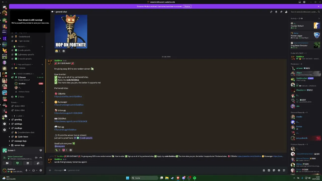Viewport: 322px width, 181px height.
Task: Open the tickets channel
Action: (x=27, y=68)
